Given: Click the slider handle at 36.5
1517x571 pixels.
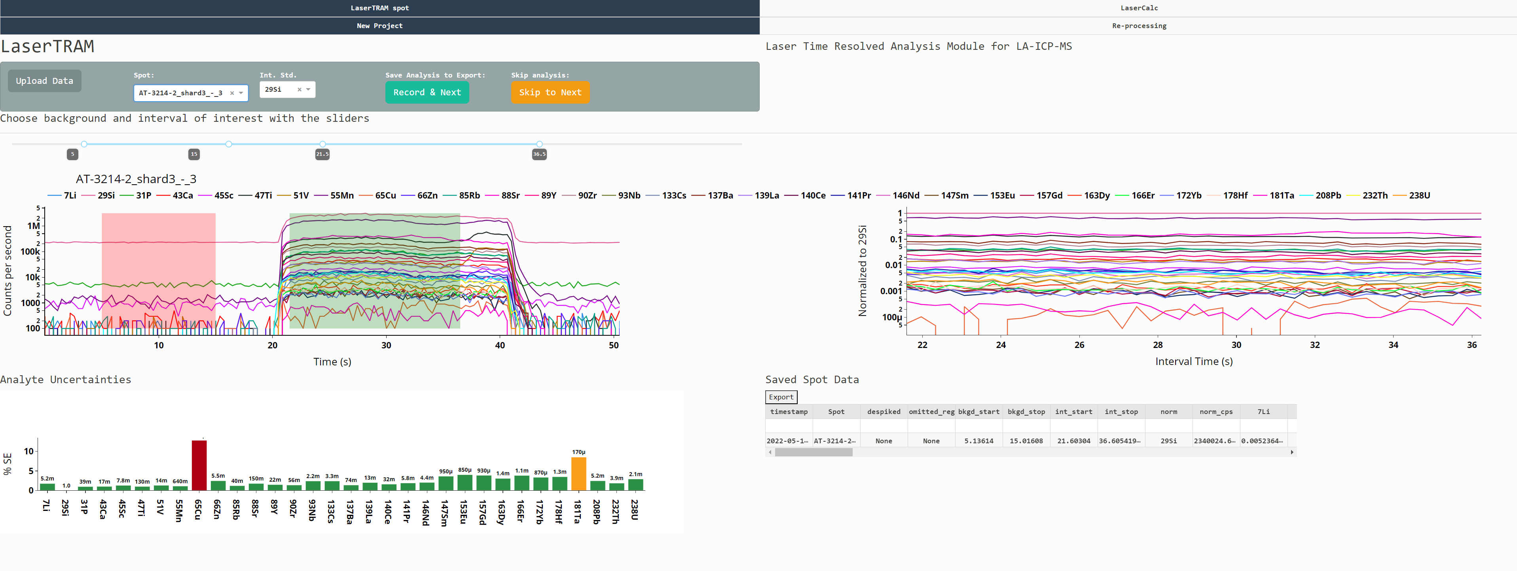Looking at the screenshot, I should tap(539, 144).
